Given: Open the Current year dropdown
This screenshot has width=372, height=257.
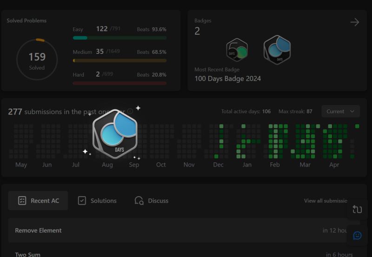Looking at the screenshot, I should 340,111.
